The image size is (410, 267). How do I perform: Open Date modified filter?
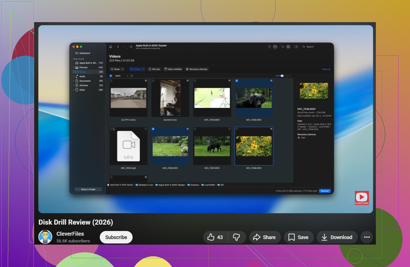(x=173, y=69)
